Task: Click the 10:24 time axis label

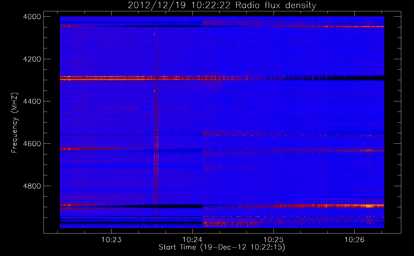Action: [x=192, y=240]
